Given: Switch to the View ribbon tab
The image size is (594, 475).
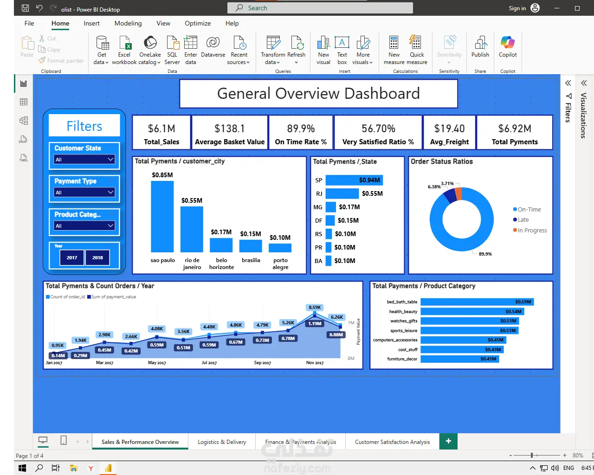Looking at the screenshot, I should (163, 23).
